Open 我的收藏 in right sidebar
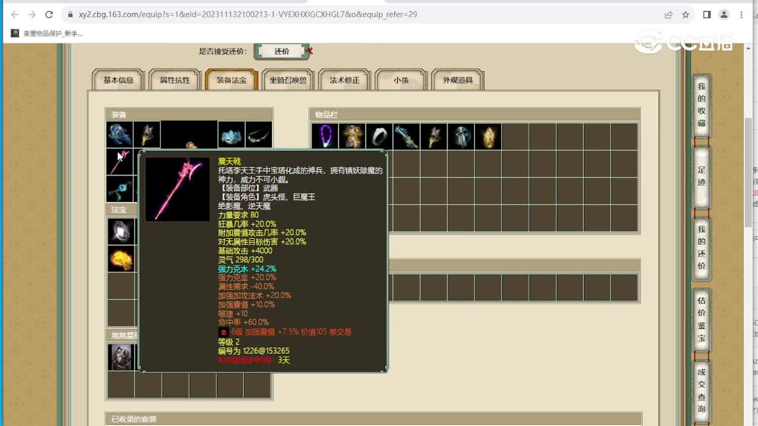Viewport: 758px width, 426px height. pyautogui.click(x=702, y=105)
